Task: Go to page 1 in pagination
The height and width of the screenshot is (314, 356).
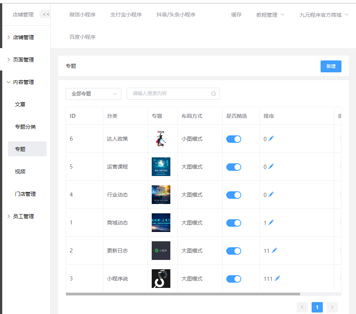Action: pos(317,307)
